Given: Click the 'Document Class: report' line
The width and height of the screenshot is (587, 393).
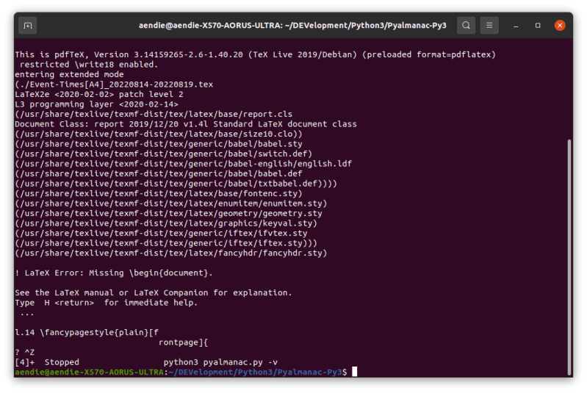Looking at the screenshot, I should [186, 124].
